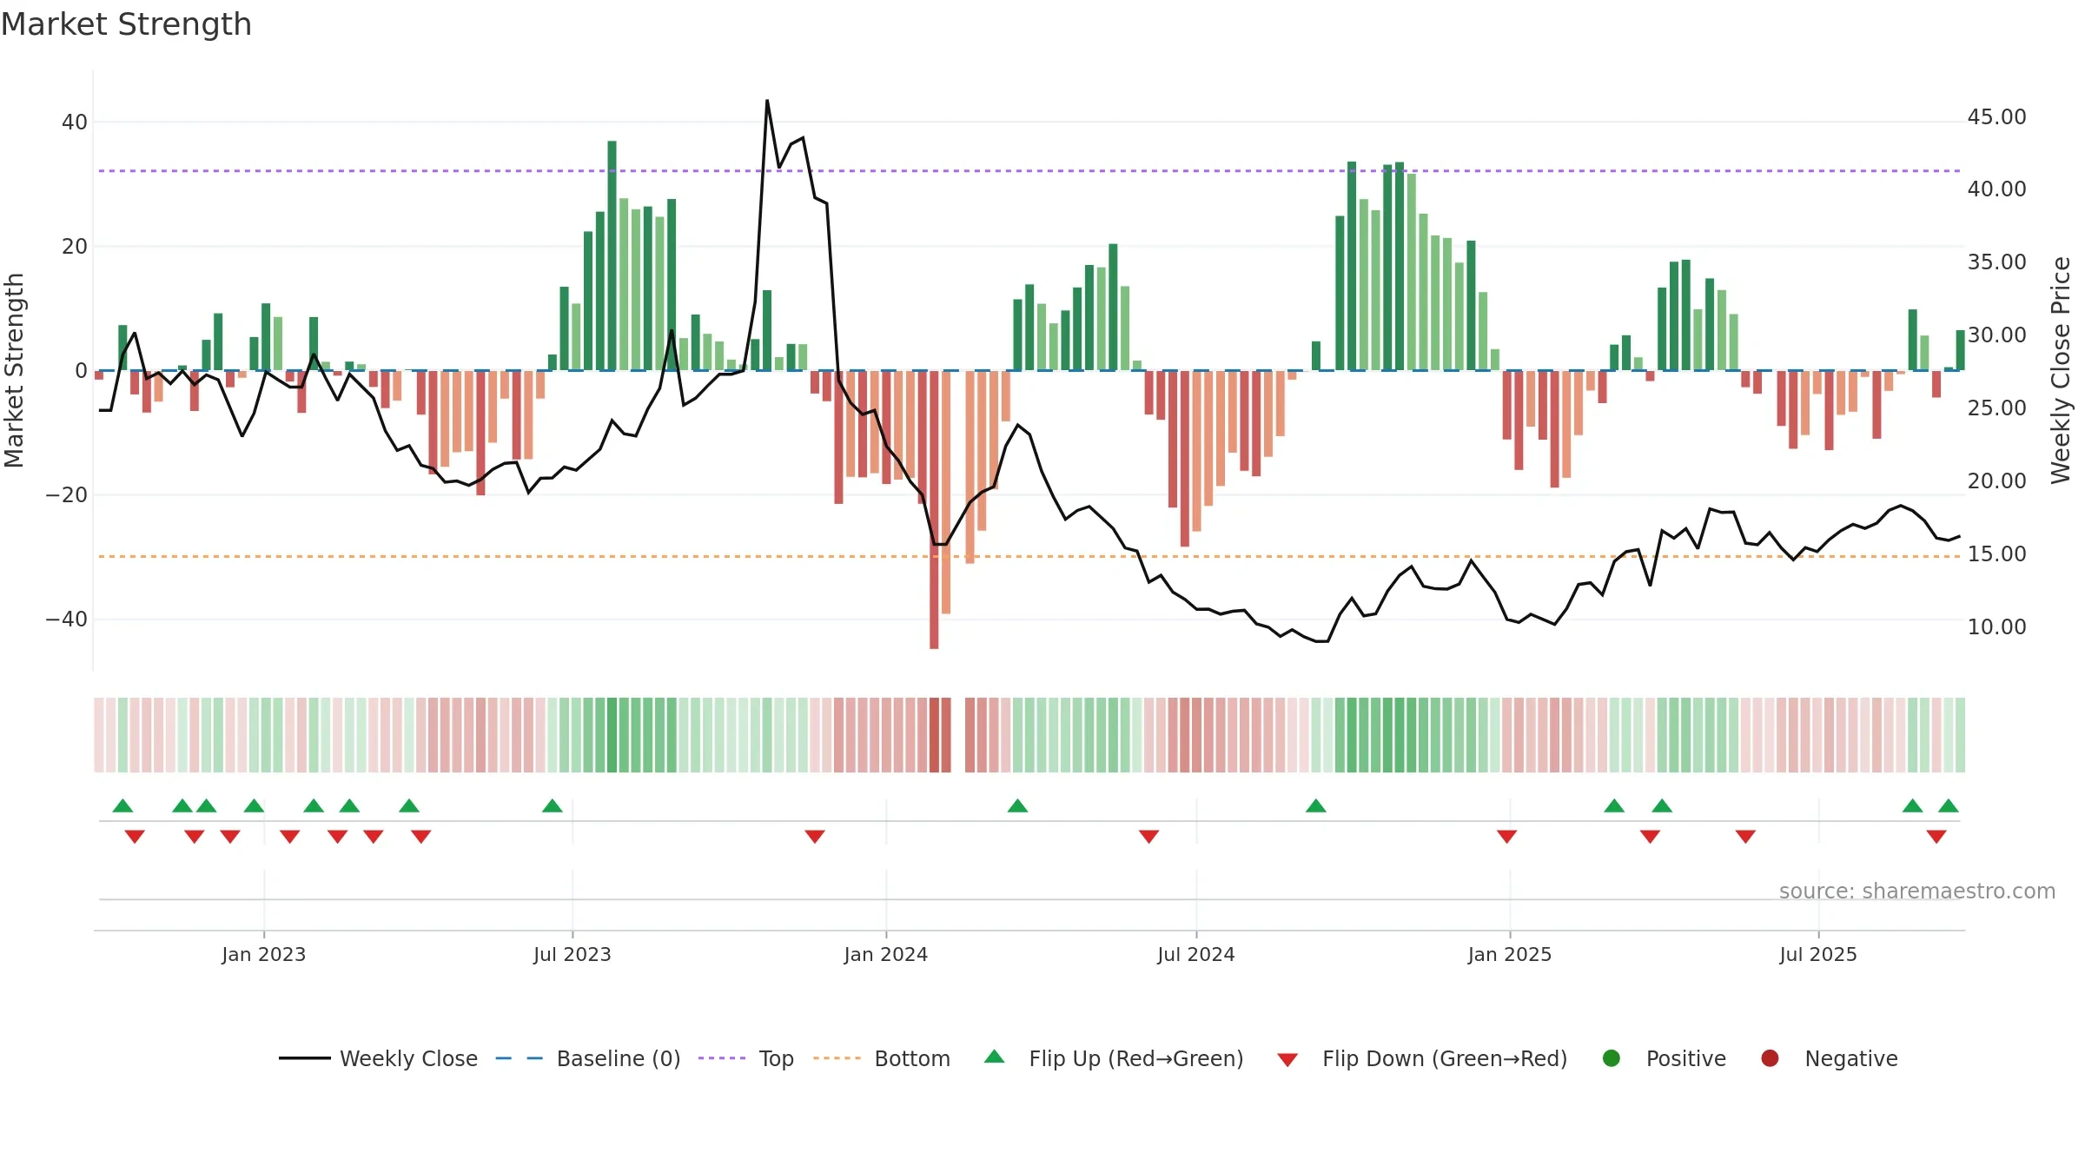Click the 20.00 price axis tick
This screenshot has width=2085, height=1173.
[1996, 480]
